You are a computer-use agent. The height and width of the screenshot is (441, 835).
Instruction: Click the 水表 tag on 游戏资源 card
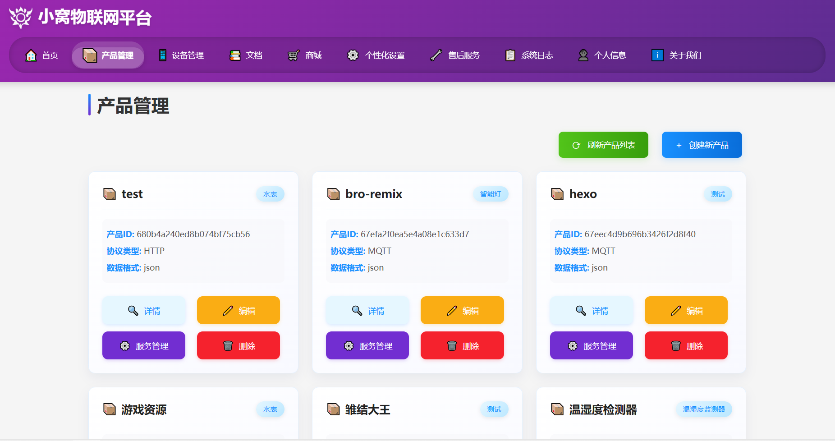(271, 409)
